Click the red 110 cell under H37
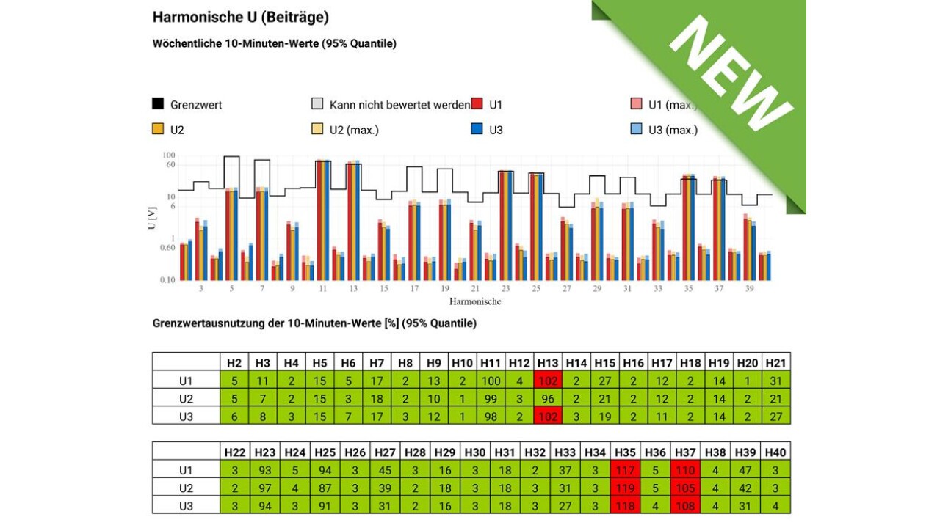The width and height of the screenshot is (940, 528). 686,470
